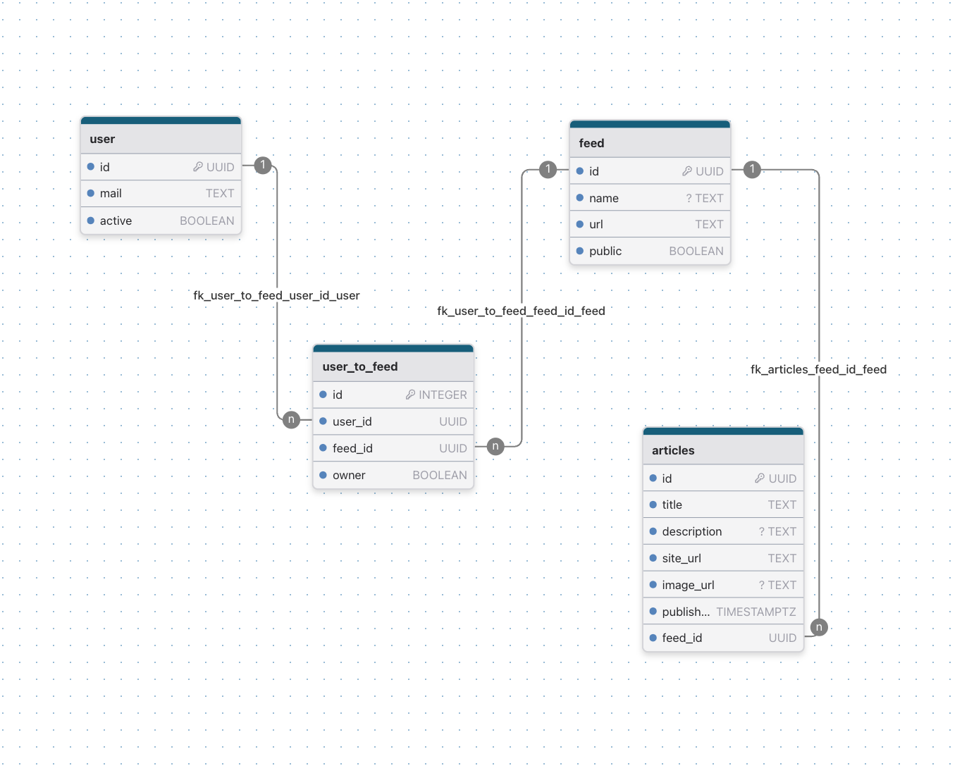Click the fk_user_to_feed_feed_id_feed relationship label
The image size is (962, 773).
point(521,311)
